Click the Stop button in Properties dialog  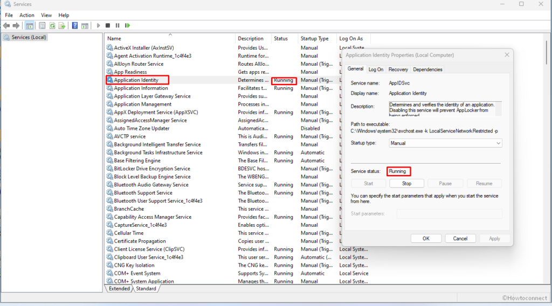(x=406, y=184)
